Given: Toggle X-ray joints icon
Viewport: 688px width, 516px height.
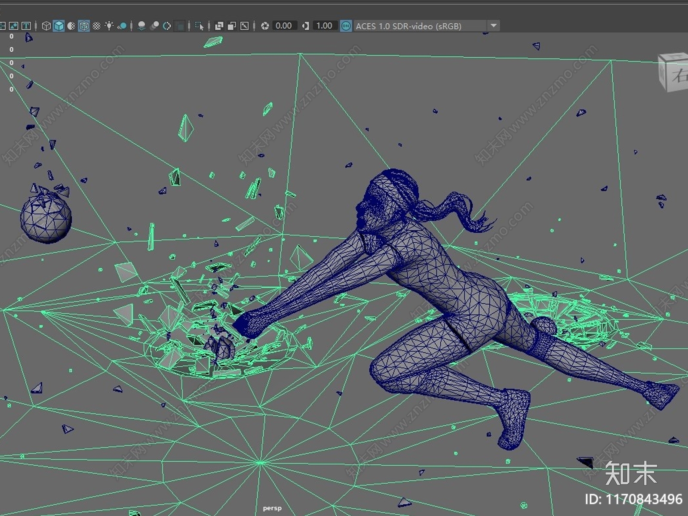Looking at the screenshot, I should tap(245, 26).
